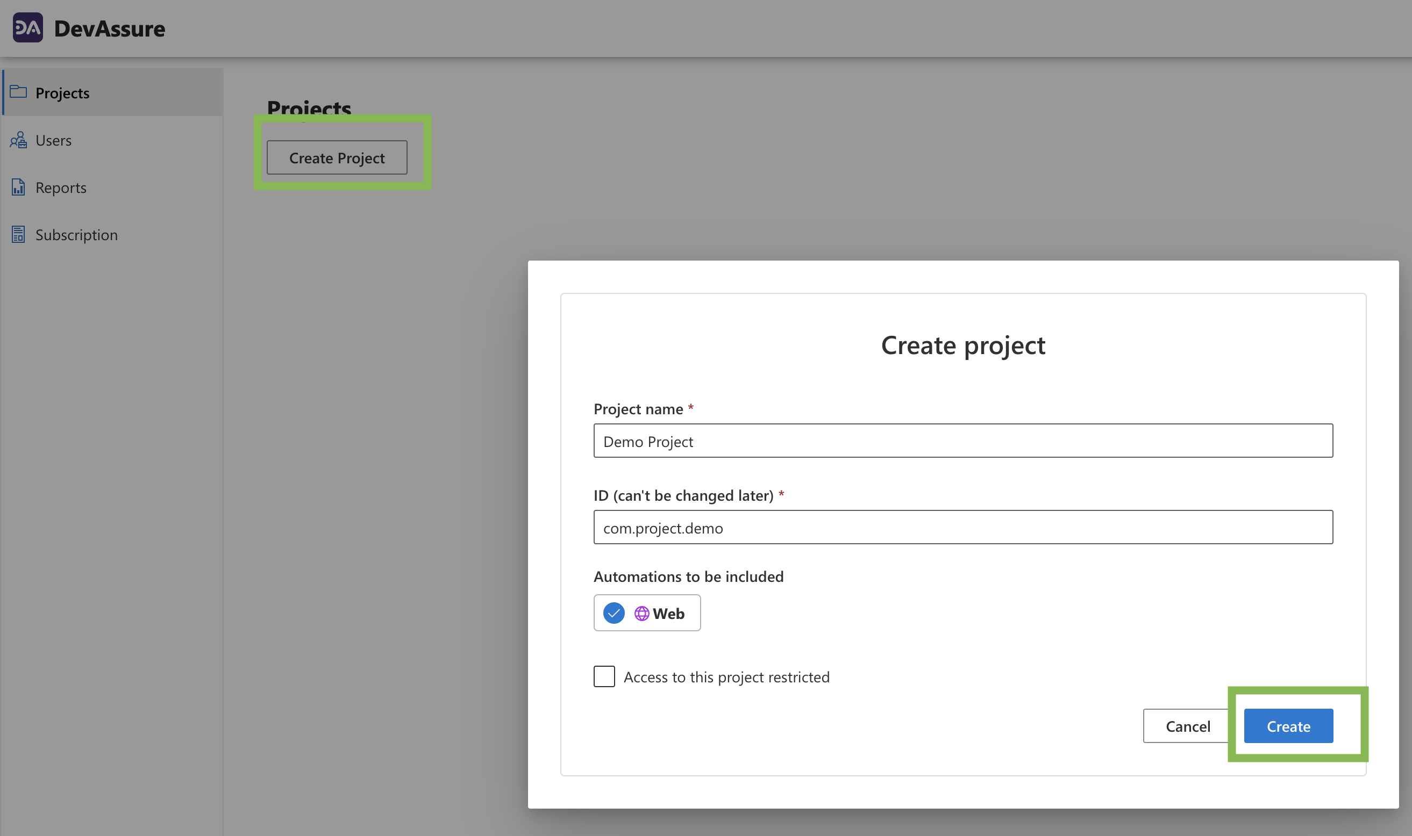Click the DevAssure logo icon
This screenshot has height=836, width=1412.
(27, 27)
